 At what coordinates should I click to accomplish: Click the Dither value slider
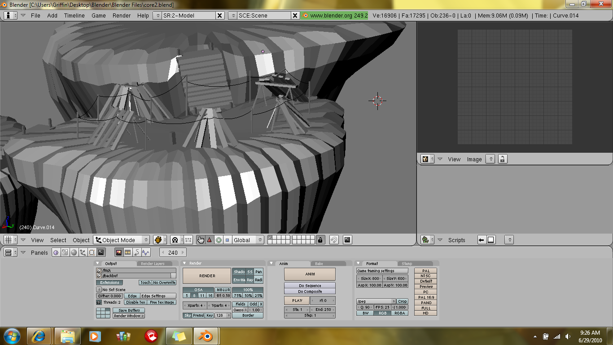coord(109,296)
